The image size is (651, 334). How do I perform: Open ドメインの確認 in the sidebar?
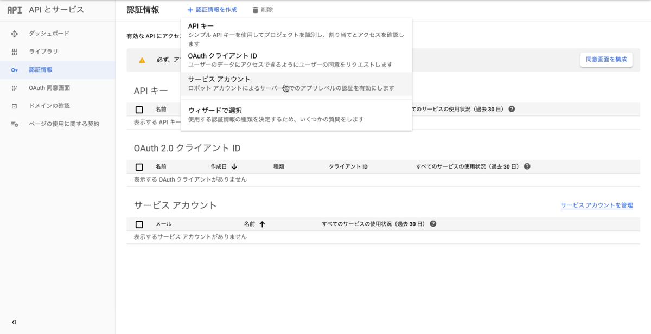(58, 106)
